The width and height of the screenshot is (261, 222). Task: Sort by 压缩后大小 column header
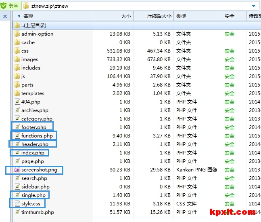point(159,16)
